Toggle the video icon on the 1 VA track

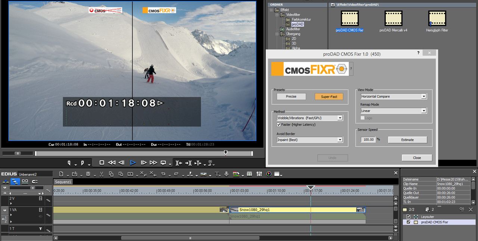tap(41, 210)
